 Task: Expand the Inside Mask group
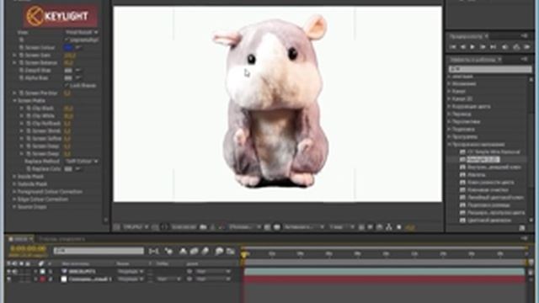pos(14,176)
